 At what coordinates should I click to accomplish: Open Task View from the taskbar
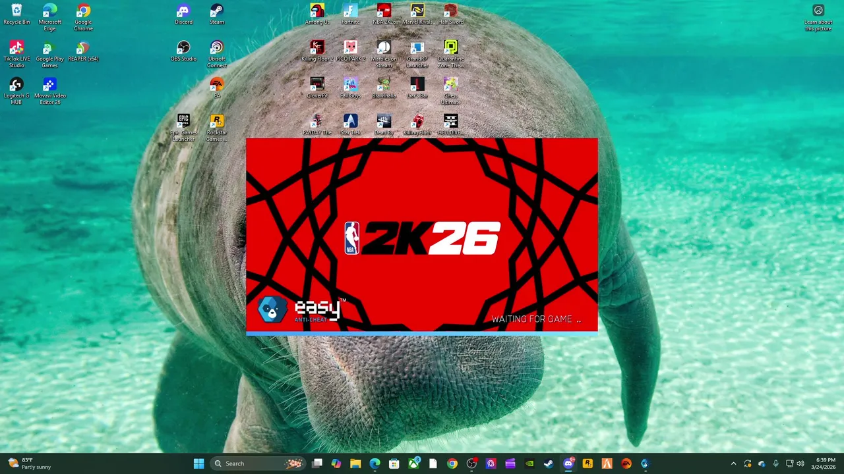pyautogui.click(x=317, y=463)
